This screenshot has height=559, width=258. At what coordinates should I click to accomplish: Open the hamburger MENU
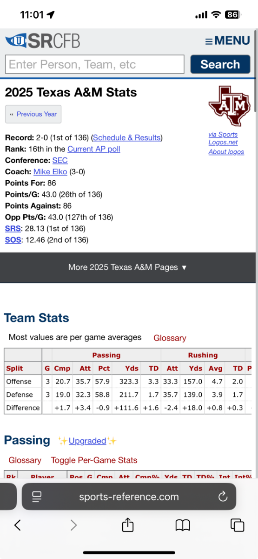pyautogui.click(x=227, y=41)
